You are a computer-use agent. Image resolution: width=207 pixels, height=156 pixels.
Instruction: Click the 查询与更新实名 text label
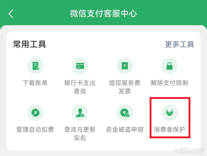tap(80, 134)
